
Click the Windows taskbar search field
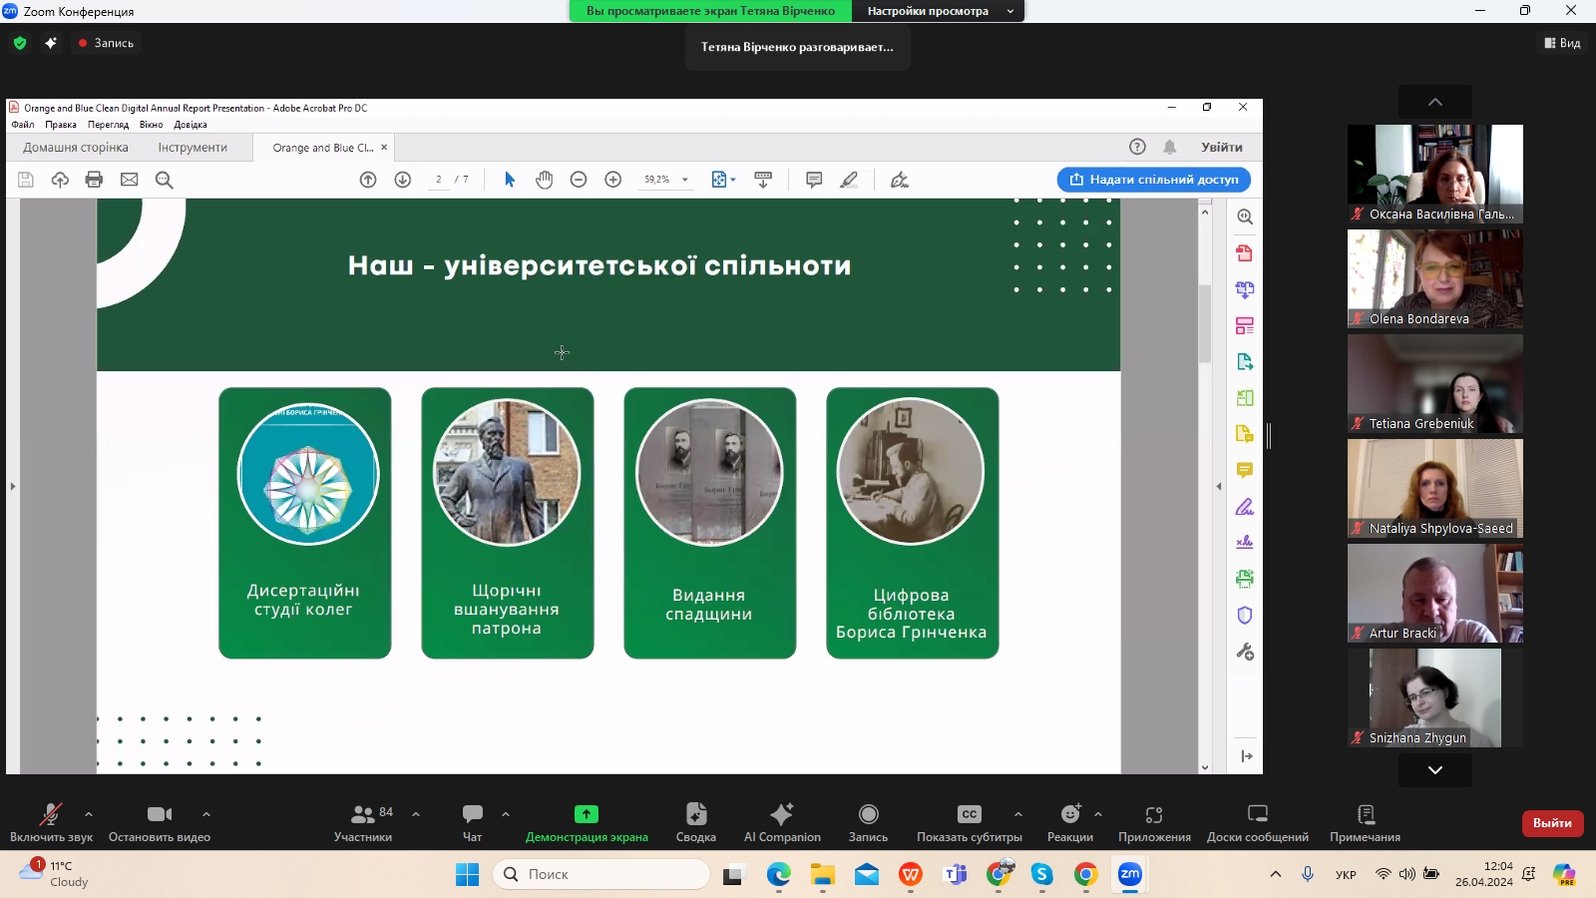point(601,874)
